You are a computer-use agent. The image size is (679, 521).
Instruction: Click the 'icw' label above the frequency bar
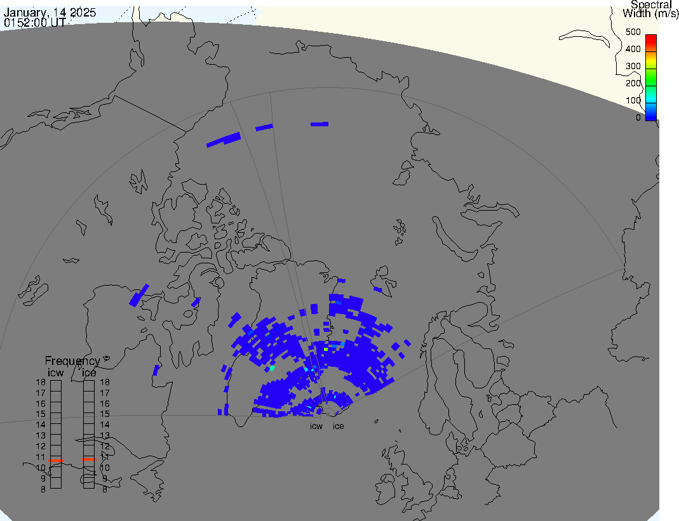coord(55,373)
